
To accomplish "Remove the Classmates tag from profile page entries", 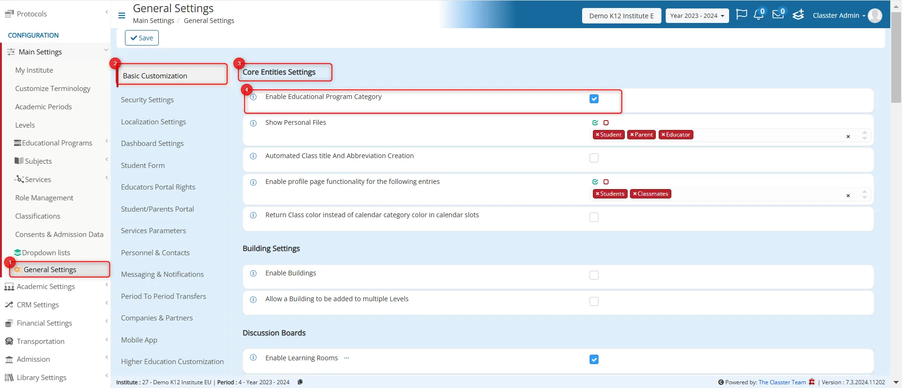I will 635,194.
